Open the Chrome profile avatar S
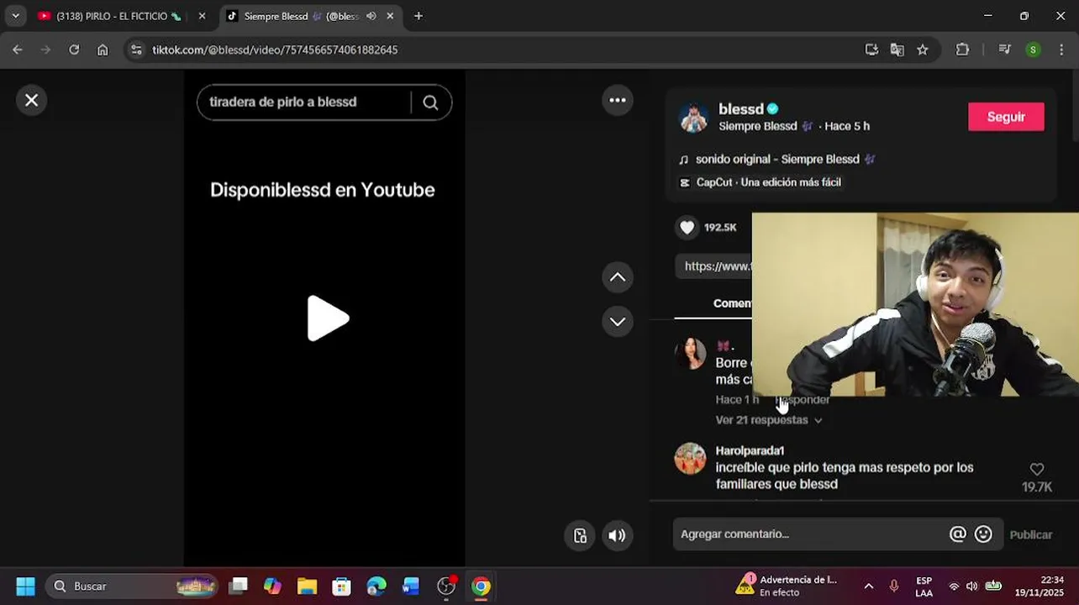Viewport: 1079px width, 605px height. point(1033,50)
